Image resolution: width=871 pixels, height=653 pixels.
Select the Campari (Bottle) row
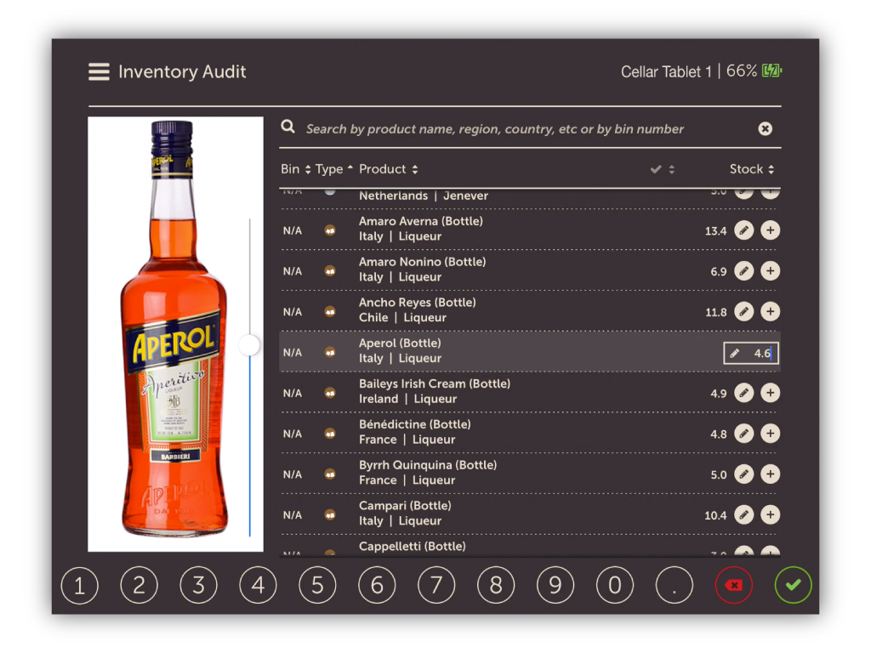click(530, 514)
